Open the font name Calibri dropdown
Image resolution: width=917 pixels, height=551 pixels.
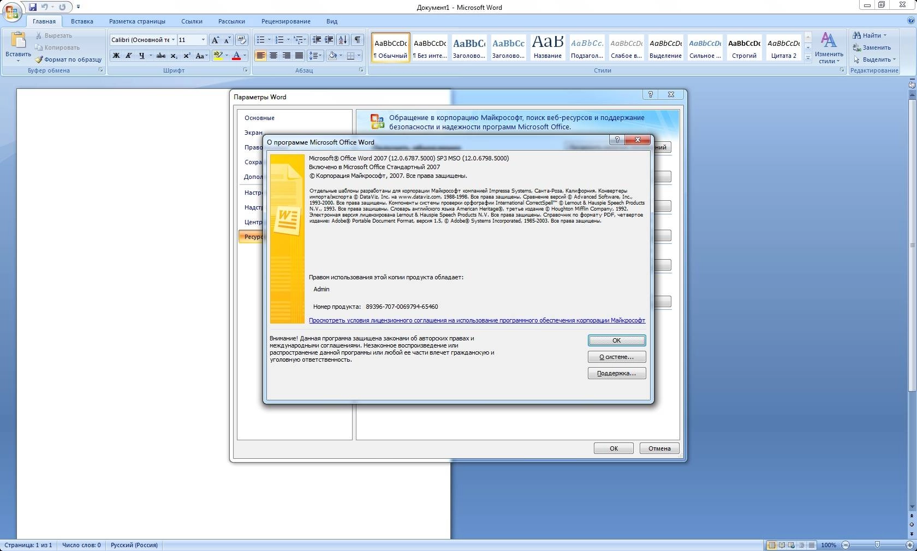pyautogui.click(x=173, y=40)
